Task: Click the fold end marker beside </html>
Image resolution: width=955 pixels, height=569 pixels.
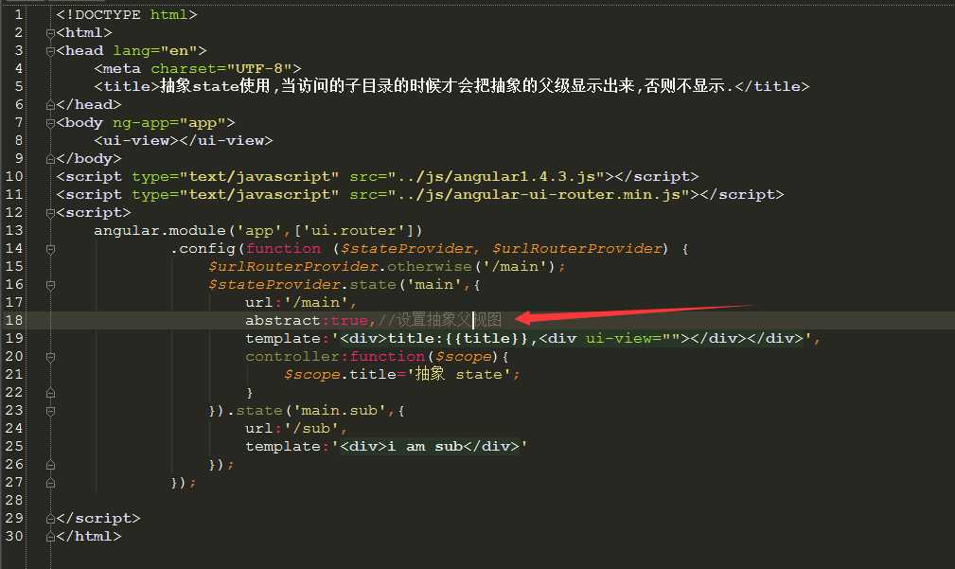Action: click(x=50, y=537)
